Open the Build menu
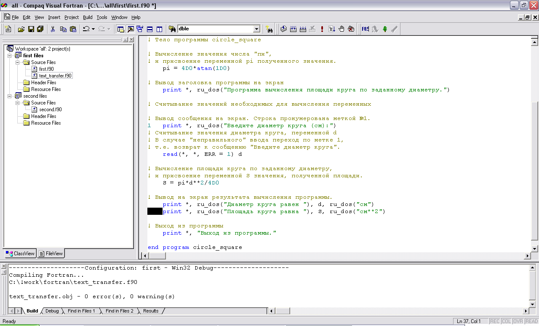The width and height of the screenshot is (539, 326). coord(88,17)
